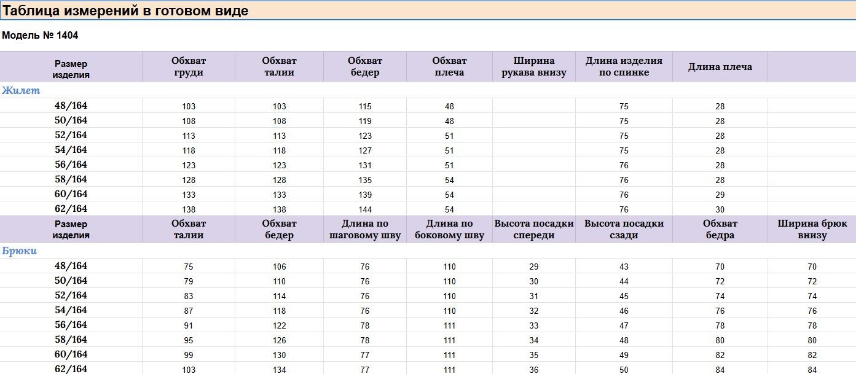Click the "Ширина рукава внизу" header cell
The width and height of the screenshot is (856, 374).
[533, 66]
